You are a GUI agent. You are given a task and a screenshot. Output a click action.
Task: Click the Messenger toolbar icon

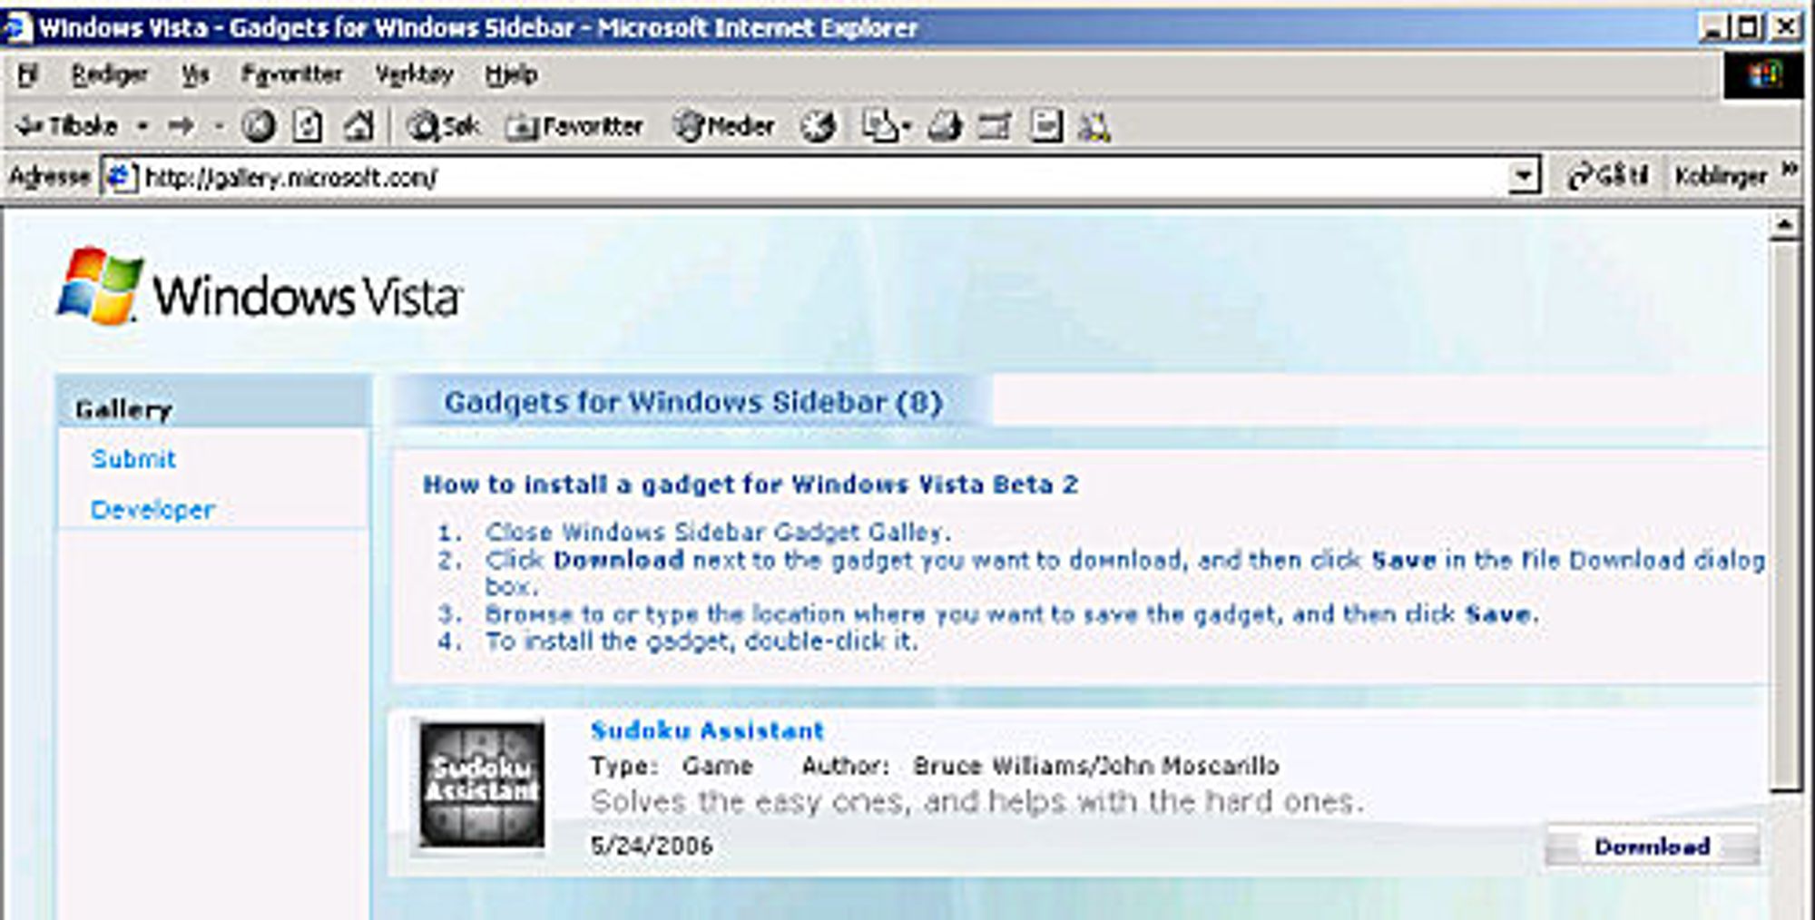coord(1094,127)
